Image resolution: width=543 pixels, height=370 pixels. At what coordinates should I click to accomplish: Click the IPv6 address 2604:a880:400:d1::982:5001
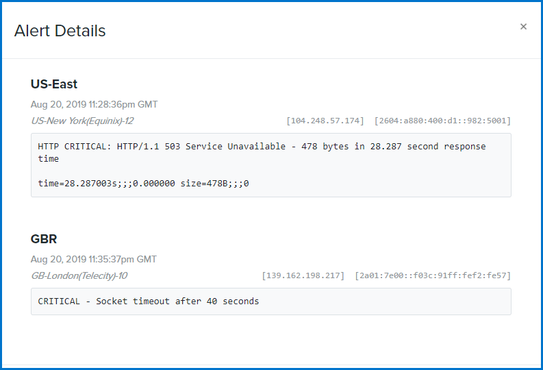coord(442,121)
